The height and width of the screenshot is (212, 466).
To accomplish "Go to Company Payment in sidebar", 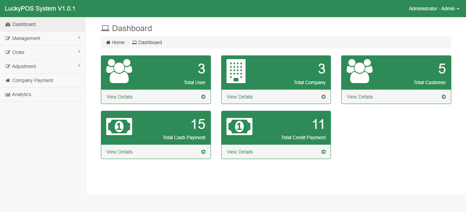I will pyautogui.click(x=42, y=80).
